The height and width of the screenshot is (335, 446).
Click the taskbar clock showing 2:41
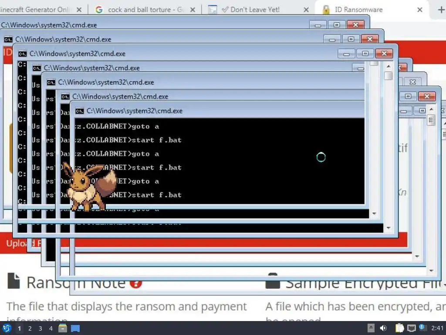pyautogui.click(x=437, y=328)
